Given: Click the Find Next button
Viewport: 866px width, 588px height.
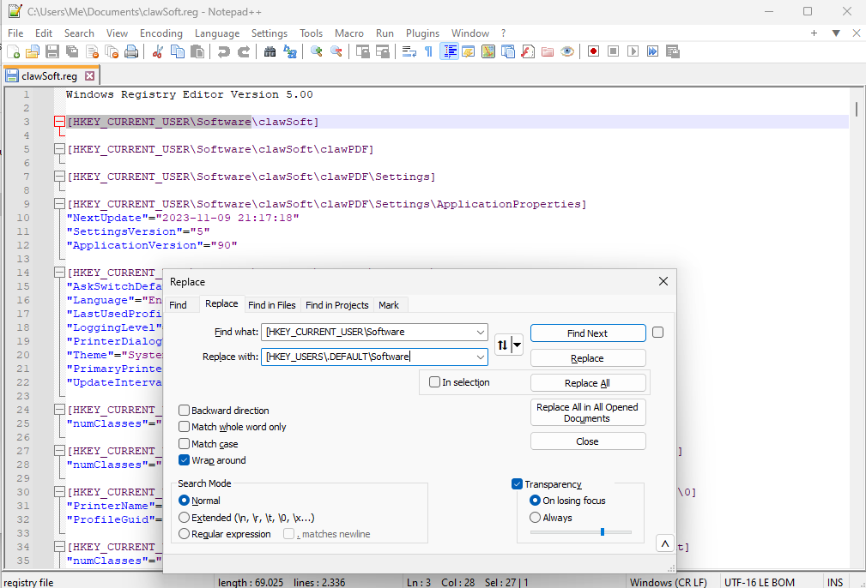Looking at the screenshot, I should pyautogui.click(x=588, y=333).
